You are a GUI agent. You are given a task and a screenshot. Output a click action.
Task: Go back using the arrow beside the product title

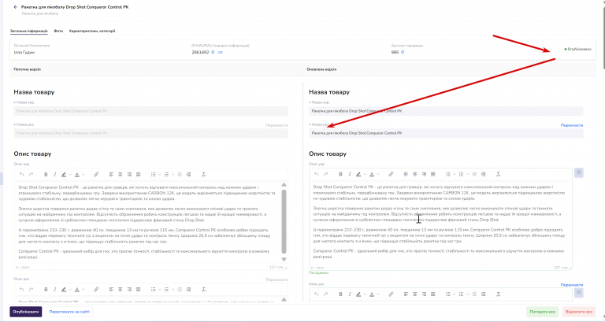point(16,7)
